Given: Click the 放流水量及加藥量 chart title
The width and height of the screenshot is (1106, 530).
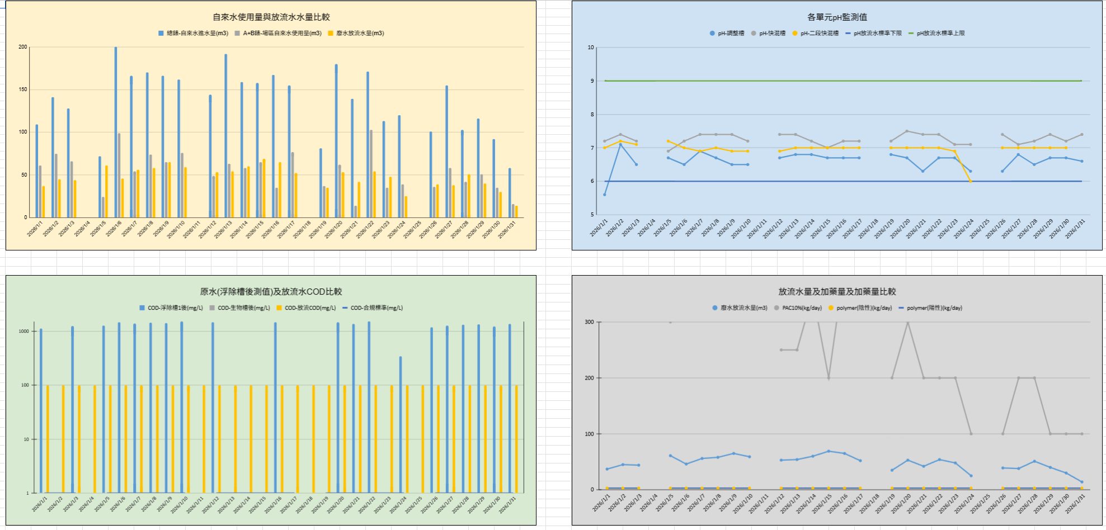Looking at the screenshot, I should pyautogui.click(x=837, y=292).
